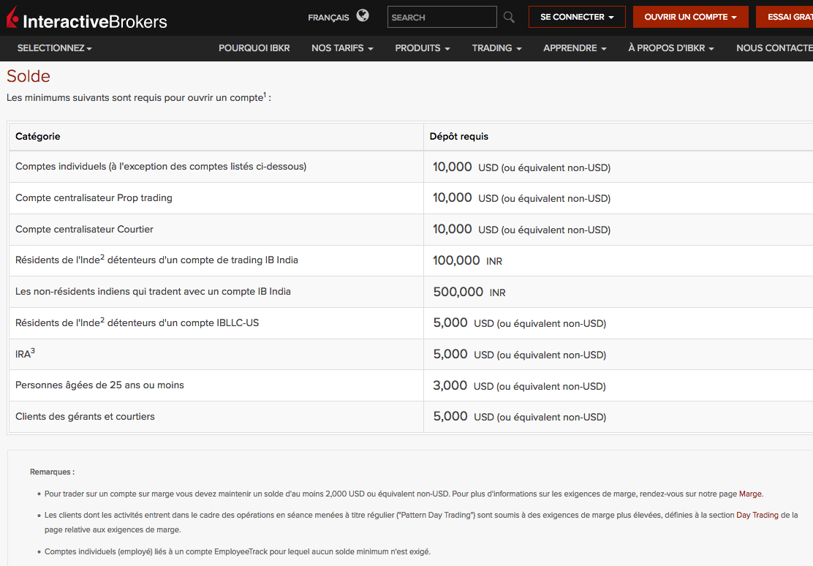Open language selector globe icon
Image resolution: width=813 pixels, height=566 pixels.
363,15
